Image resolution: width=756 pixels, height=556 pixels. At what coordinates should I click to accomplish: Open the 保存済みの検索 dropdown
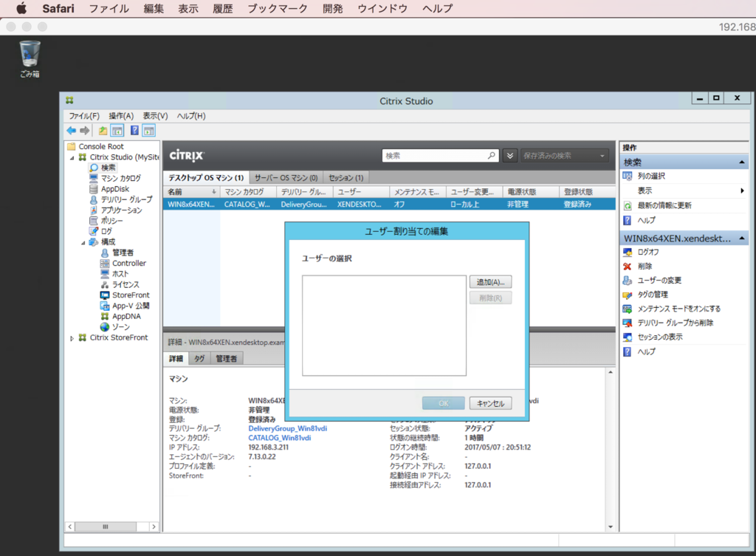coord(564,156)
